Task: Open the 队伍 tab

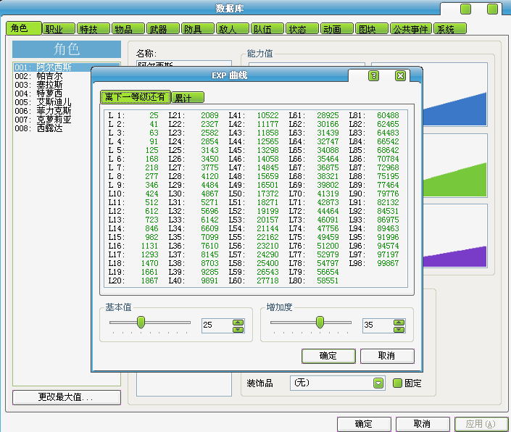Action: 267,29
